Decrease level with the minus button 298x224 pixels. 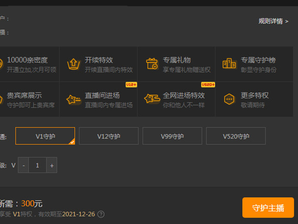pyautogui.click(x=23, y=165)
